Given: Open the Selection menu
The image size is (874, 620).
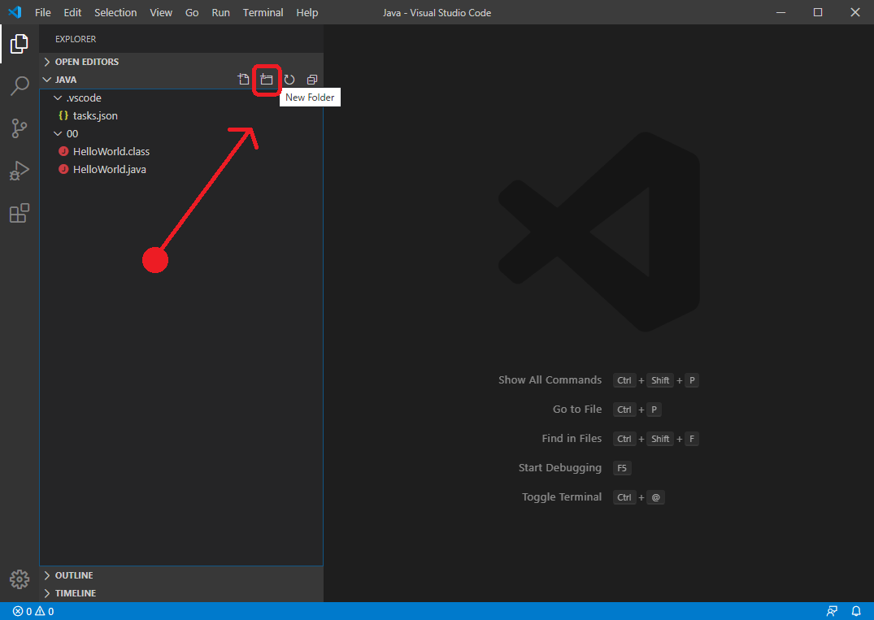Looking at the screenshot, I should click(x=115, y=12).
